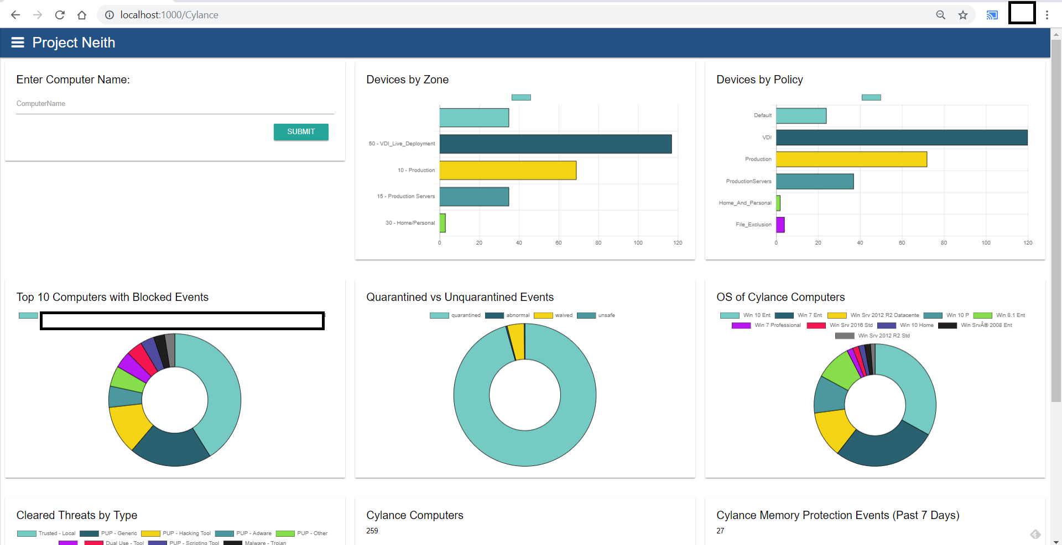The image size is (1062, 545).
Task: Toggle PUP - Hacking Tool legend
Action: click(176, 533)
